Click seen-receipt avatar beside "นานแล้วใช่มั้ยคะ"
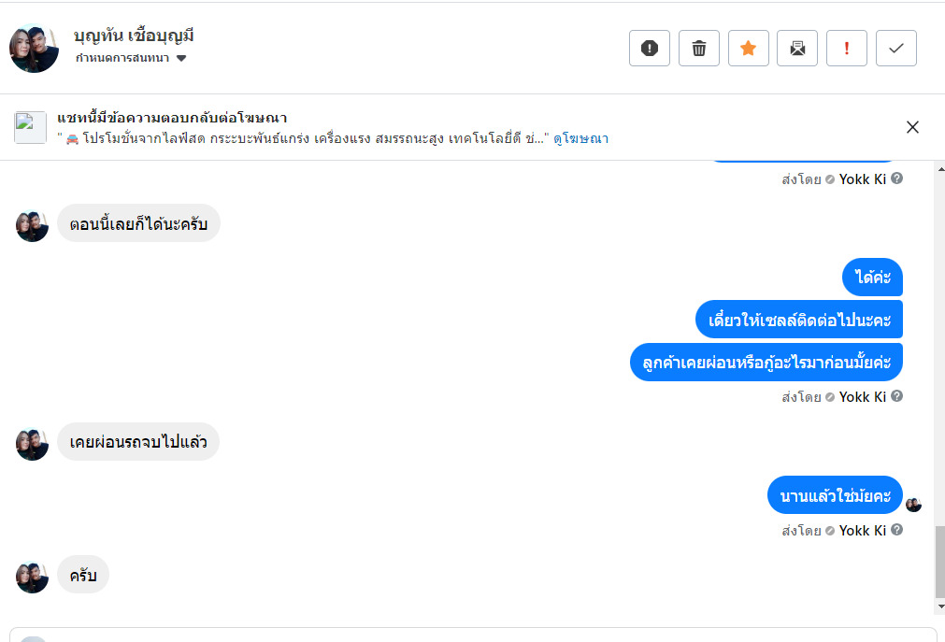 coord(913,505)
